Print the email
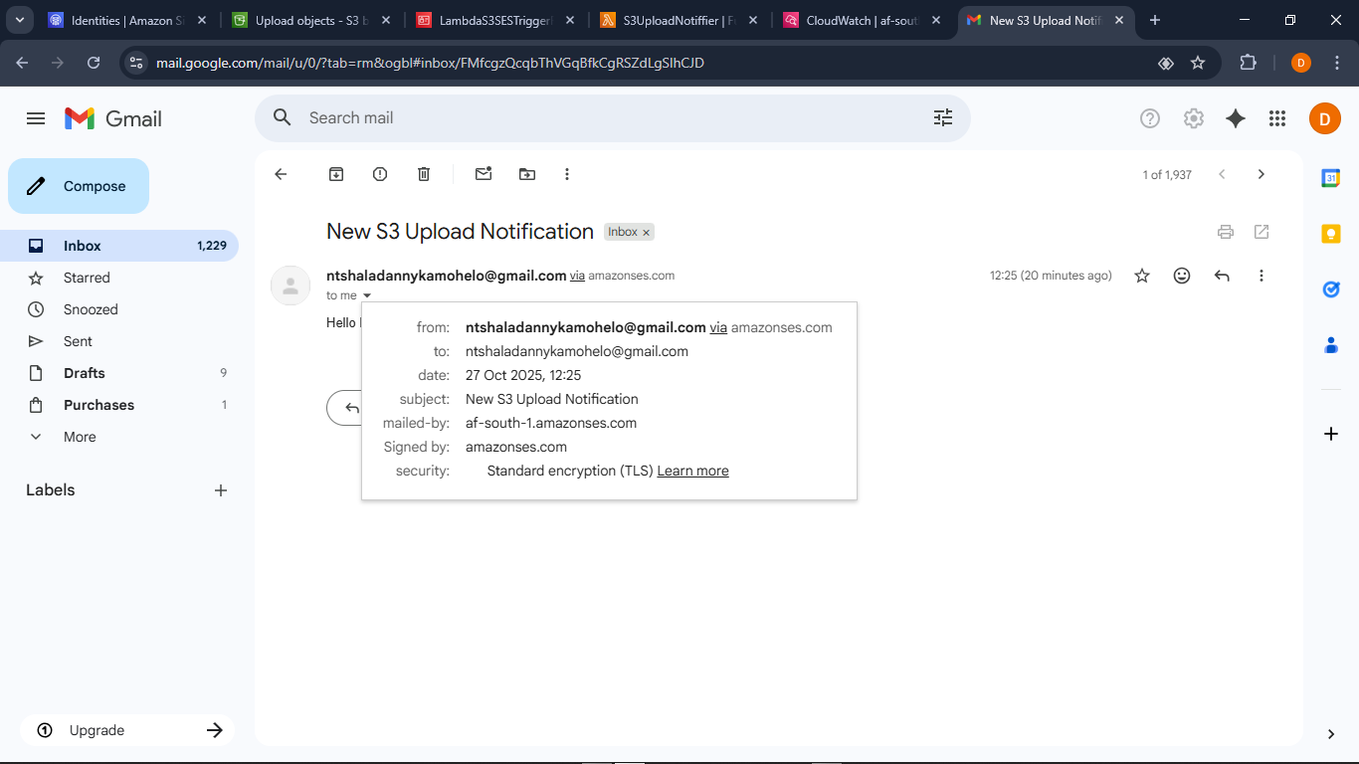Screen dimensions: 1359x764 [x=1225, y=231]
